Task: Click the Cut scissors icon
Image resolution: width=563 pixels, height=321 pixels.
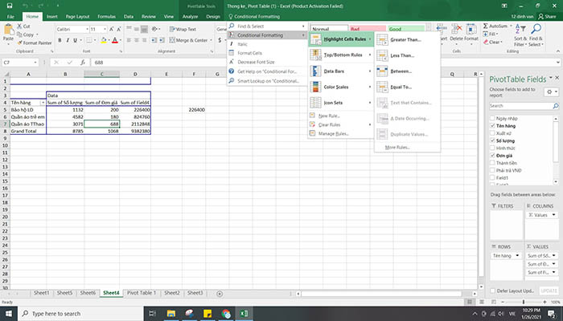Action: (x=19, y=26)
